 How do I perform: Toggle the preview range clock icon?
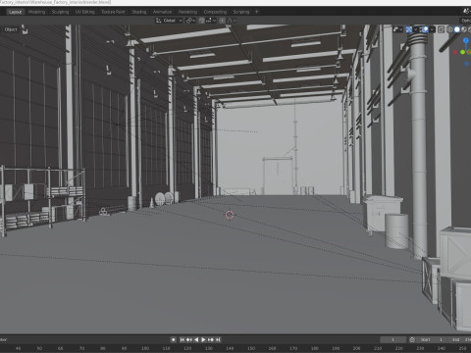coord(412,339)
